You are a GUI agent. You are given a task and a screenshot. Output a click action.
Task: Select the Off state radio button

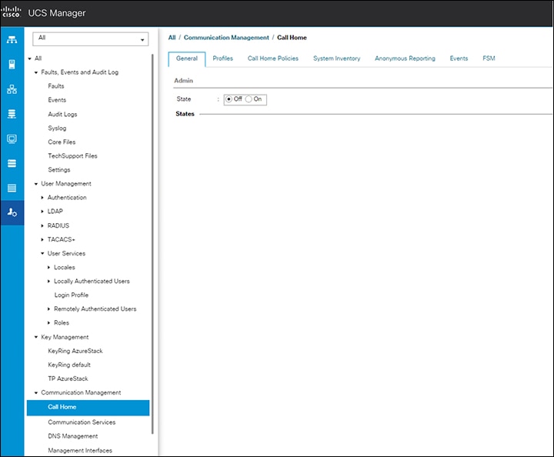[x=229, y=99]
